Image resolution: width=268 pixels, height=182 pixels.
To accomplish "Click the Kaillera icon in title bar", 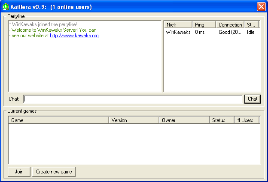I will (x=6, y=6).
